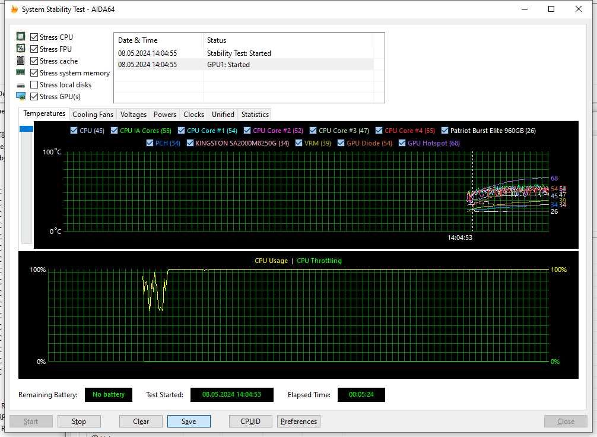Maximize the System Stability Test window

click(x=551, y=9)
